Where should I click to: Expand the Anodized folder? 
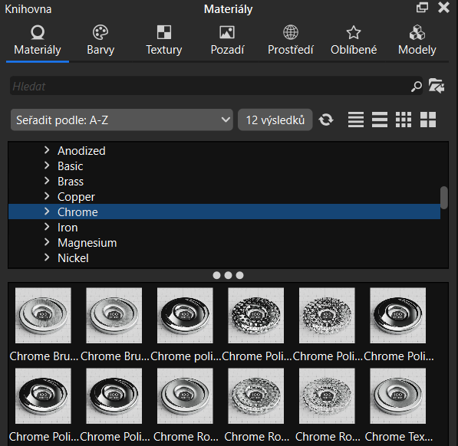click(x=47, y=150)
